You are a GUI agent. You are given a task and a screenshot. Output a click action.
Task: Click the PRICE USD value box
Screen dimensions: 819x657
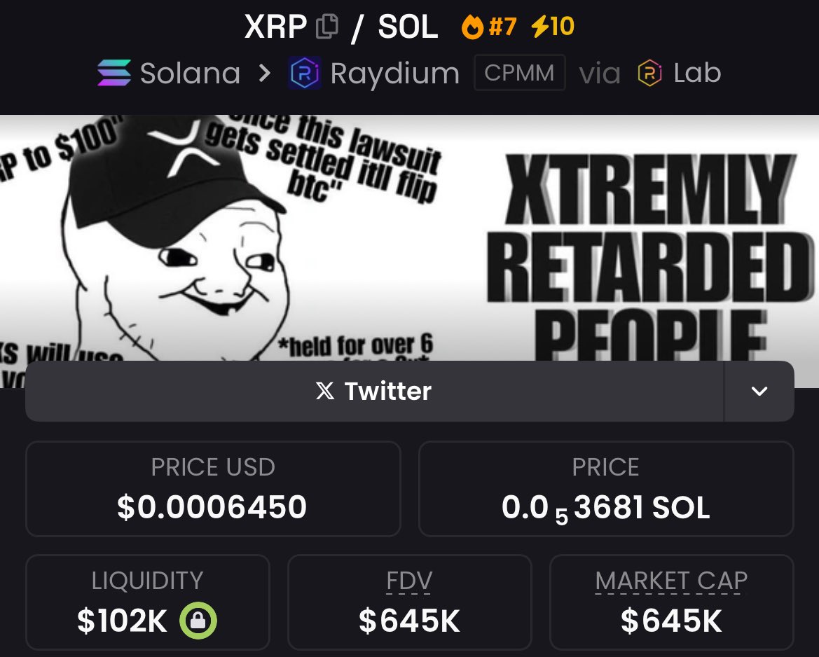tap(213, 489)
